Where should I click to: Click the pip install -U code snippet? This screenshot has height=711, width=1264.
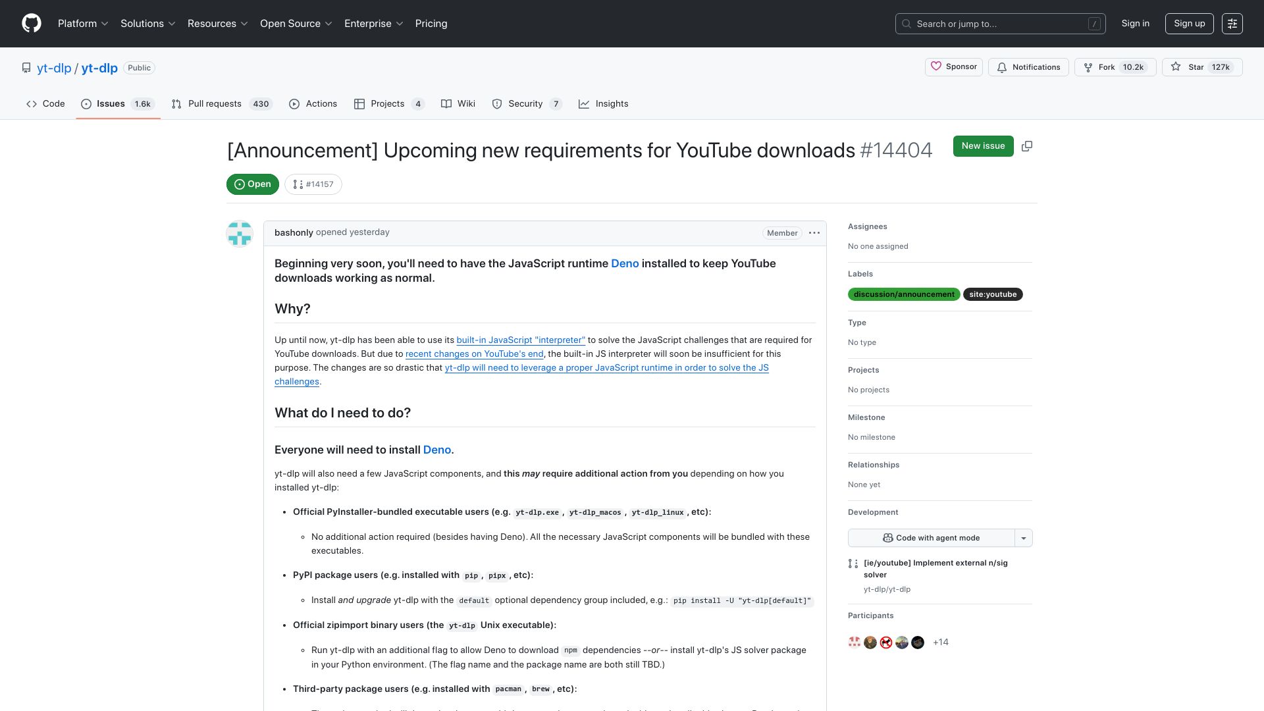coord(742,601)
